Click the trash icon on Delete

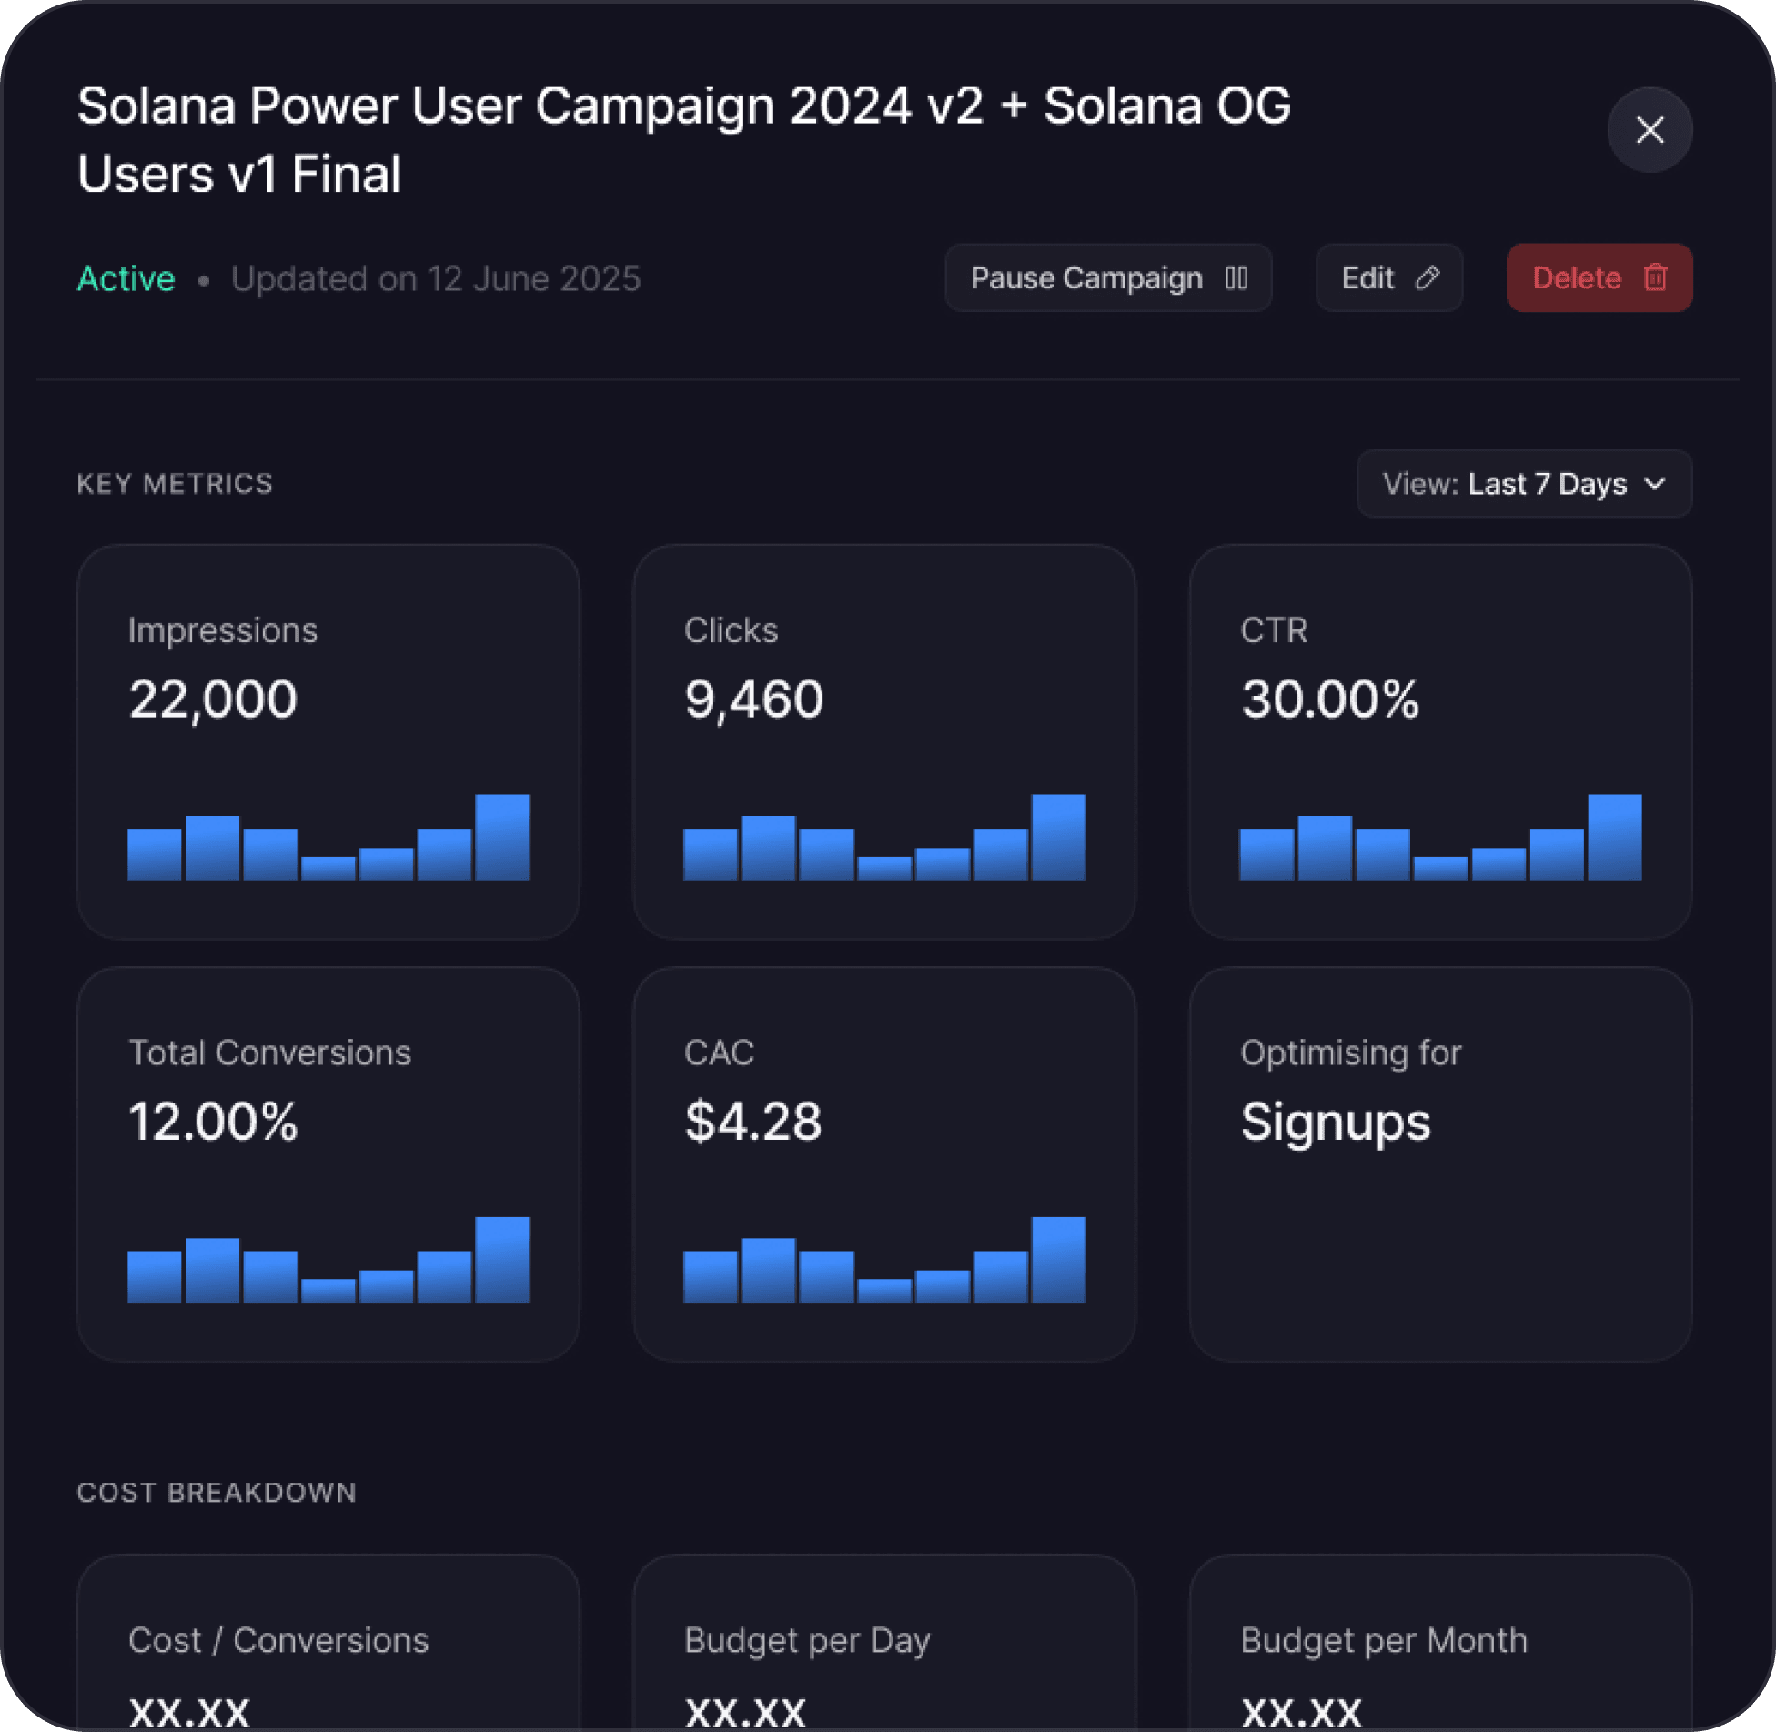pyautogui.click(x=1655, y=277)
